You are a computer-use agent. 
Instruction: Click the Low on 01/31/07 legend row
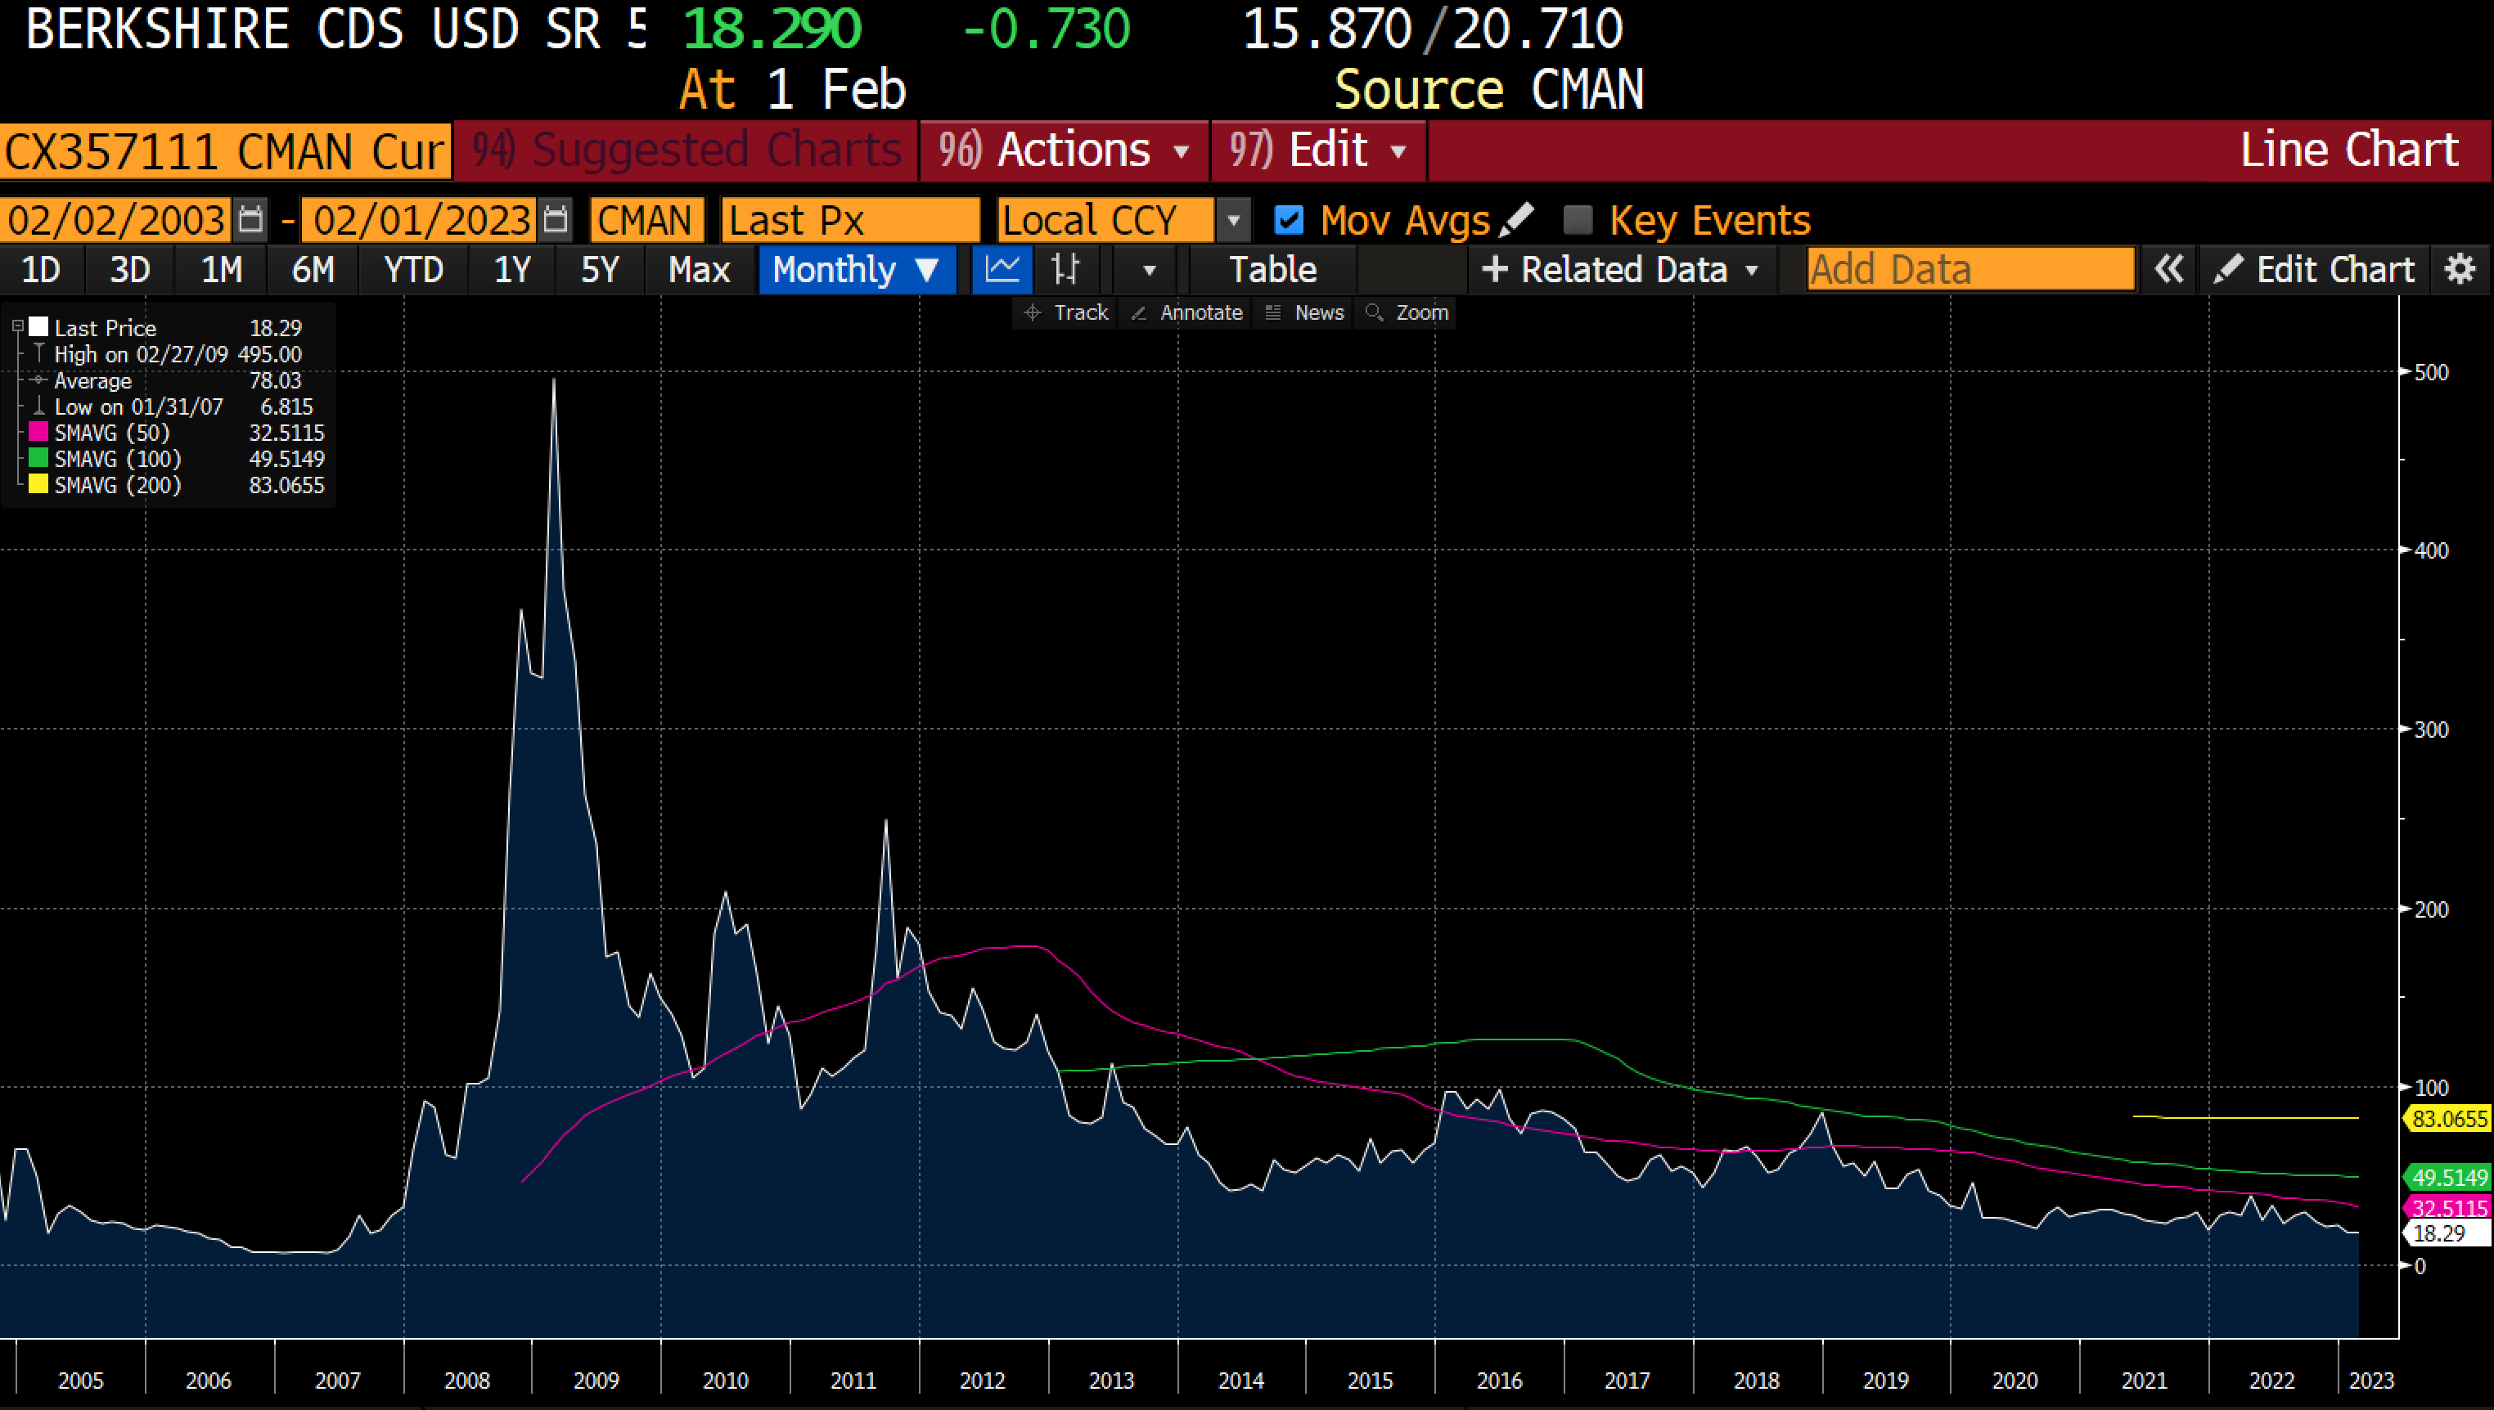[x=173, y=406]
